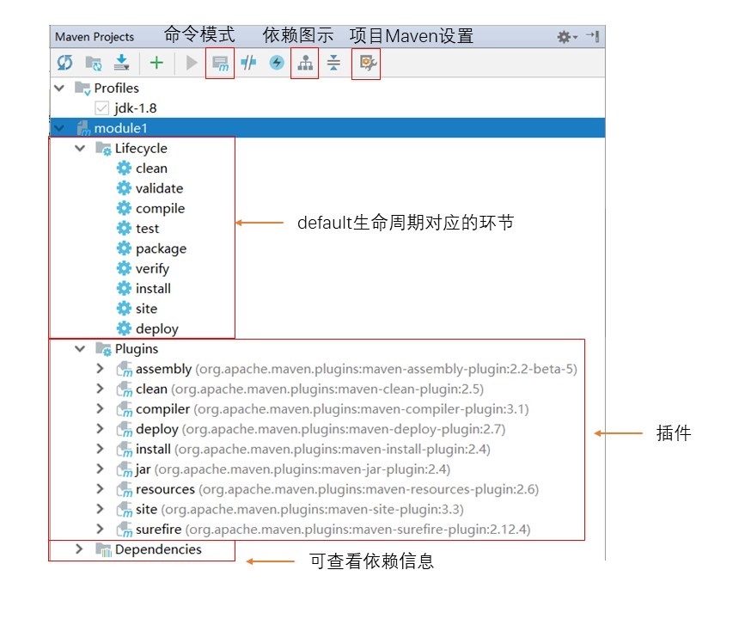
Task: Expand the resources plugin node
Action: tap(100, 489)
